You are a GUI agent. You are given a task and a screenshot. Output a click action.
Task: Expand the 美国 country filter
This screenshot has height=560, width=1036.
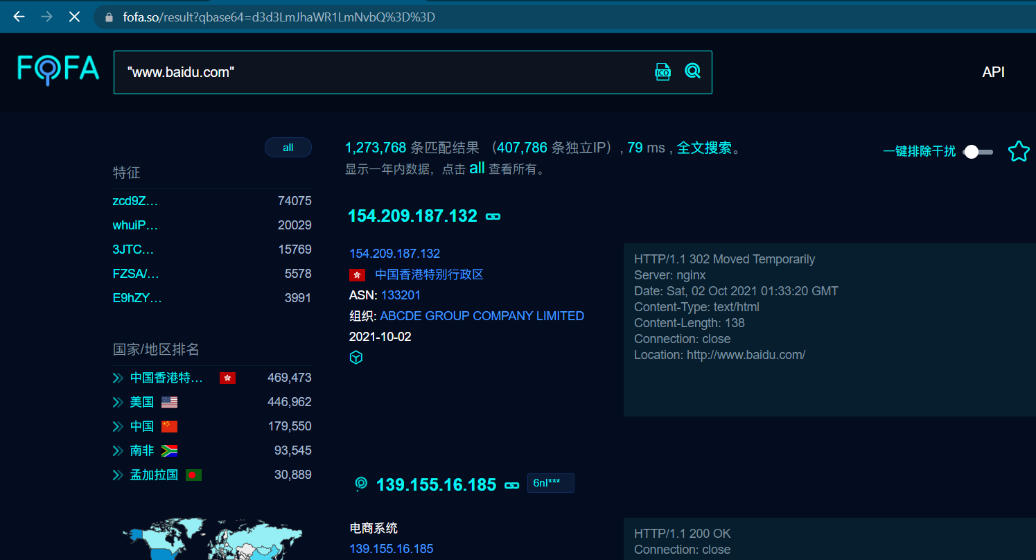click(x=118, y=402)
